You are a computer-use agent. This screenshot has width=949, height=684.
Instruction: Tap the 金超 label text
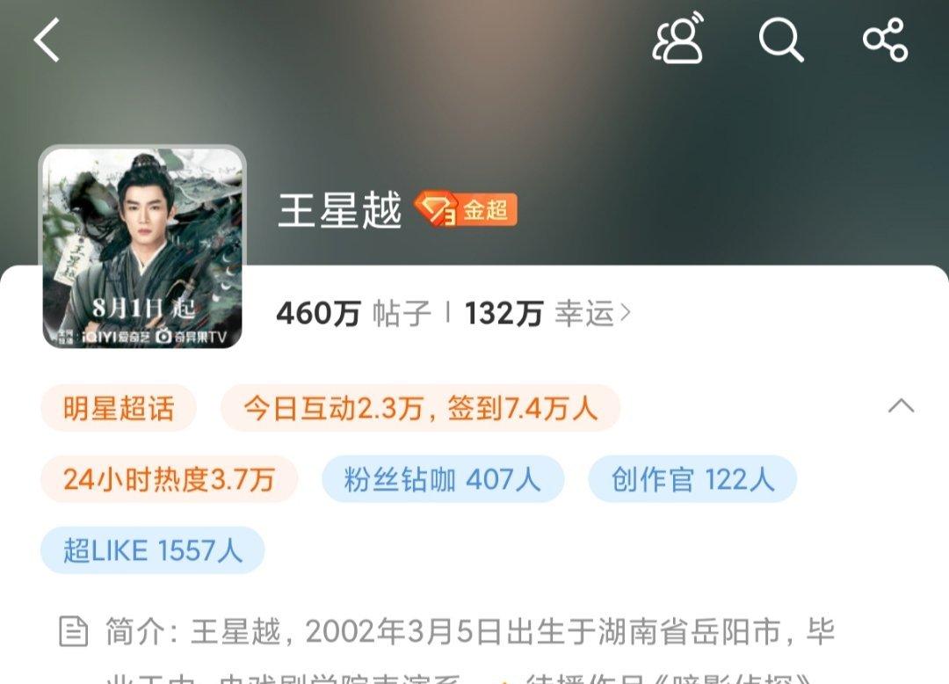pos(485,210)
